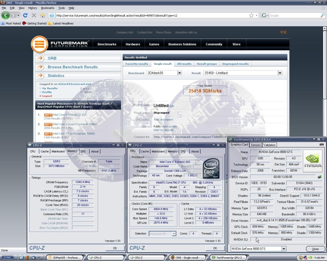Open About tab in right CPU-Z window
The image size is (327, 261).
click(x=195, y=151)
